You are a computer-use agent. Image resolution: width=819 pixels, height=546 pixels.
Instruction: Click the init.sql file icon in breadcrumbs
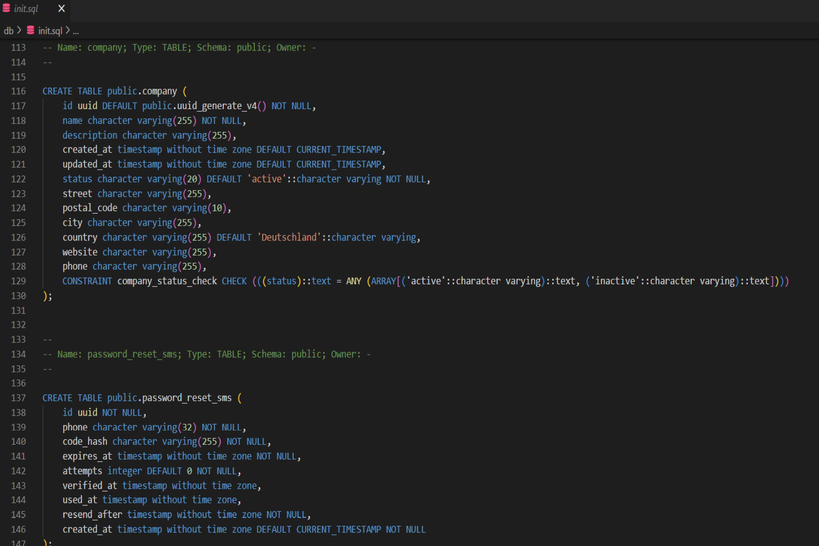click(x=31, y=31)
